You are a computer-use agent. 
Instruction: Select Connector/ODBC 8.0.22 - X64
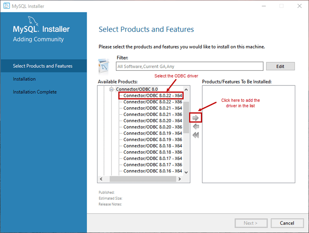pos(152,96)
